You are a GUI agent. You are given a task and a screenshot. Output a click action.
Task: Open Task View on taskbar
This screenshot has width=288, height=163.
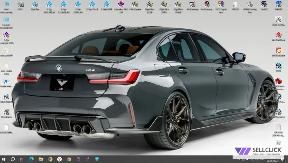22,159
